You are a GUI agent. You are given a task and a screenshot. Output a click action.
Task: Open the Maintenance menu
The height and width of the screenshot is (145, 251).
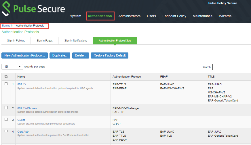point(202,16)
